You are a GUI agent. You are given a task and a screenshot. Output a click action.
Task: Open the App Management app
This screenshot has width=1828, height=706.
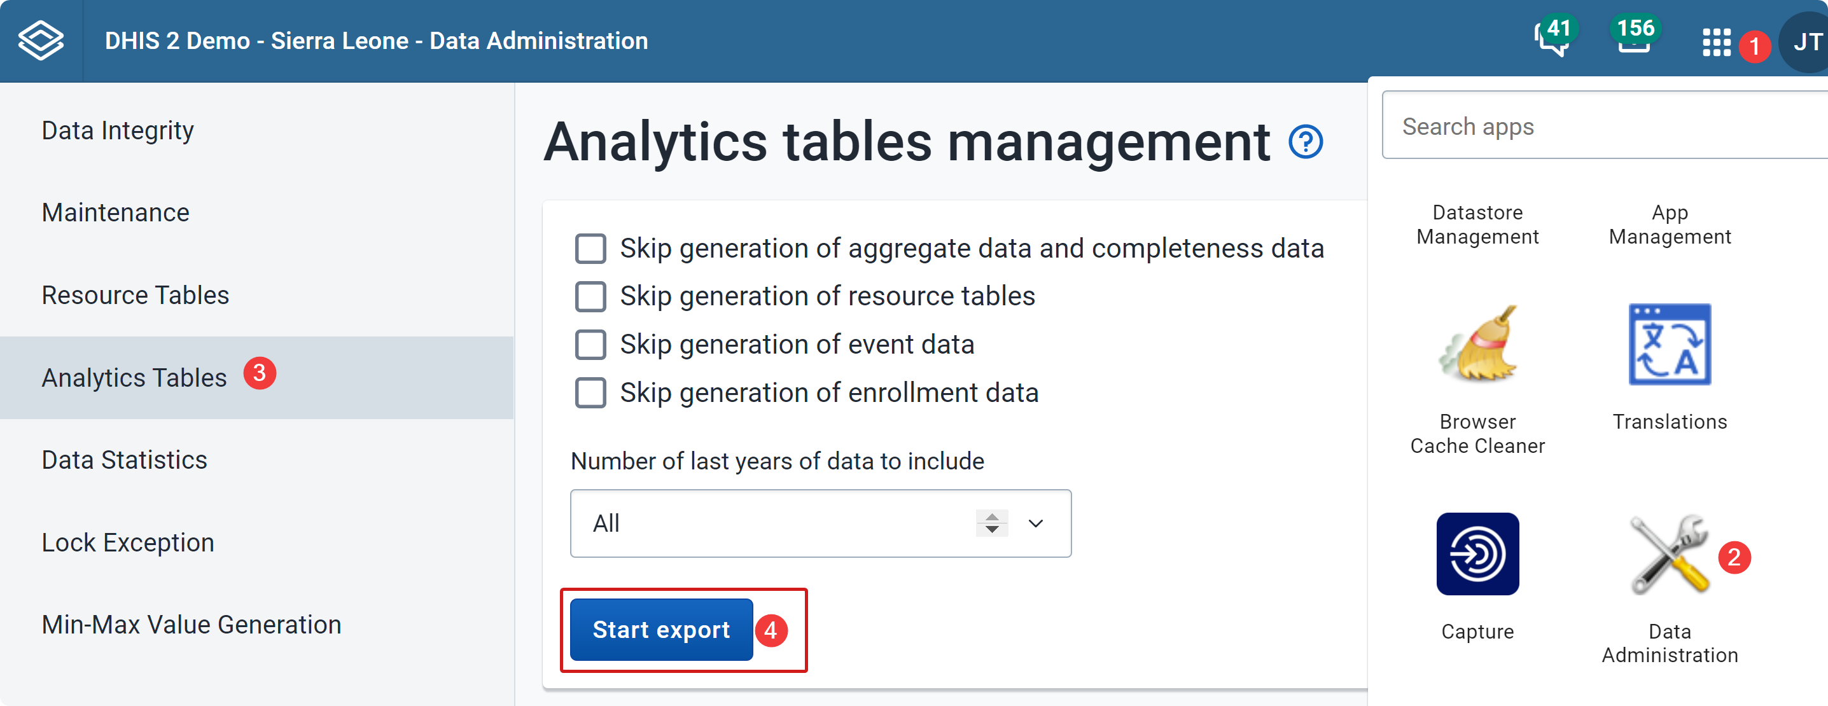tap(1669, 225)
